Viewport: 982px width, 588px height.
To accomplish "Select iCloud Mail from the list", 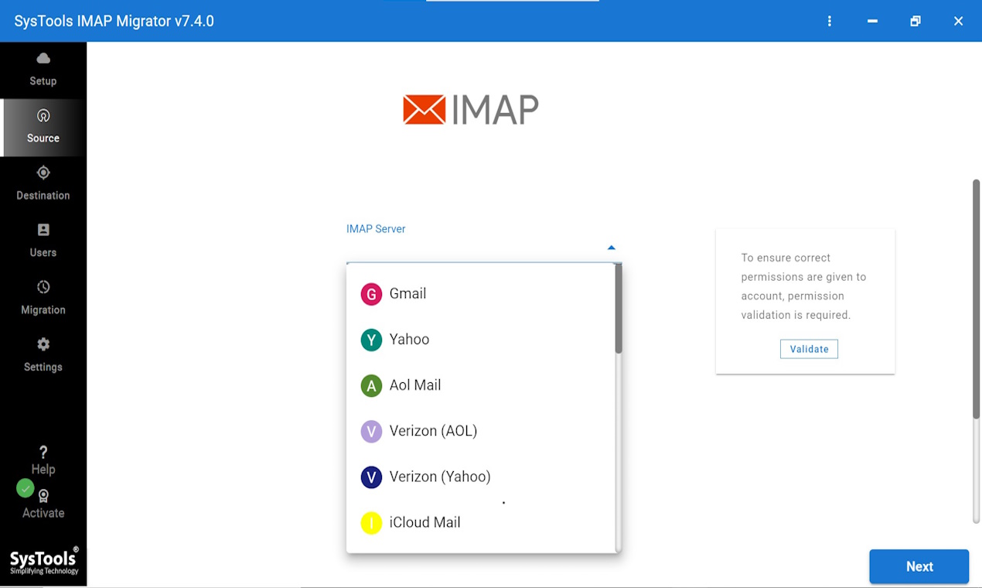I will [425, 521].
